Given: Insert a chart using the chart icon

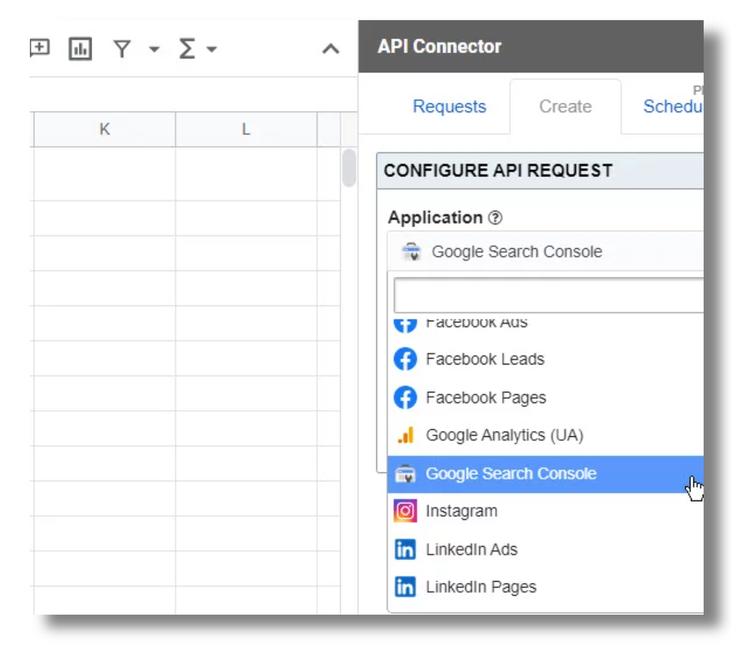Looking at the screenshot, I should pos(80,48).
